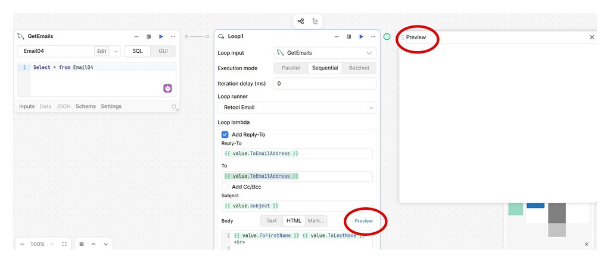Screen dimensions: 610x265
Task: Uncheck the Add Reply-To checkbox
Action: (225, 135)
